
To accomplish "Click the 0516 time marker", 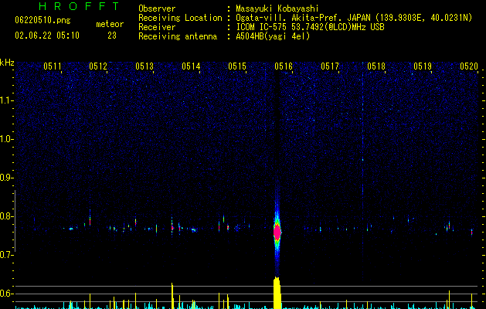I will click(284, 66).
